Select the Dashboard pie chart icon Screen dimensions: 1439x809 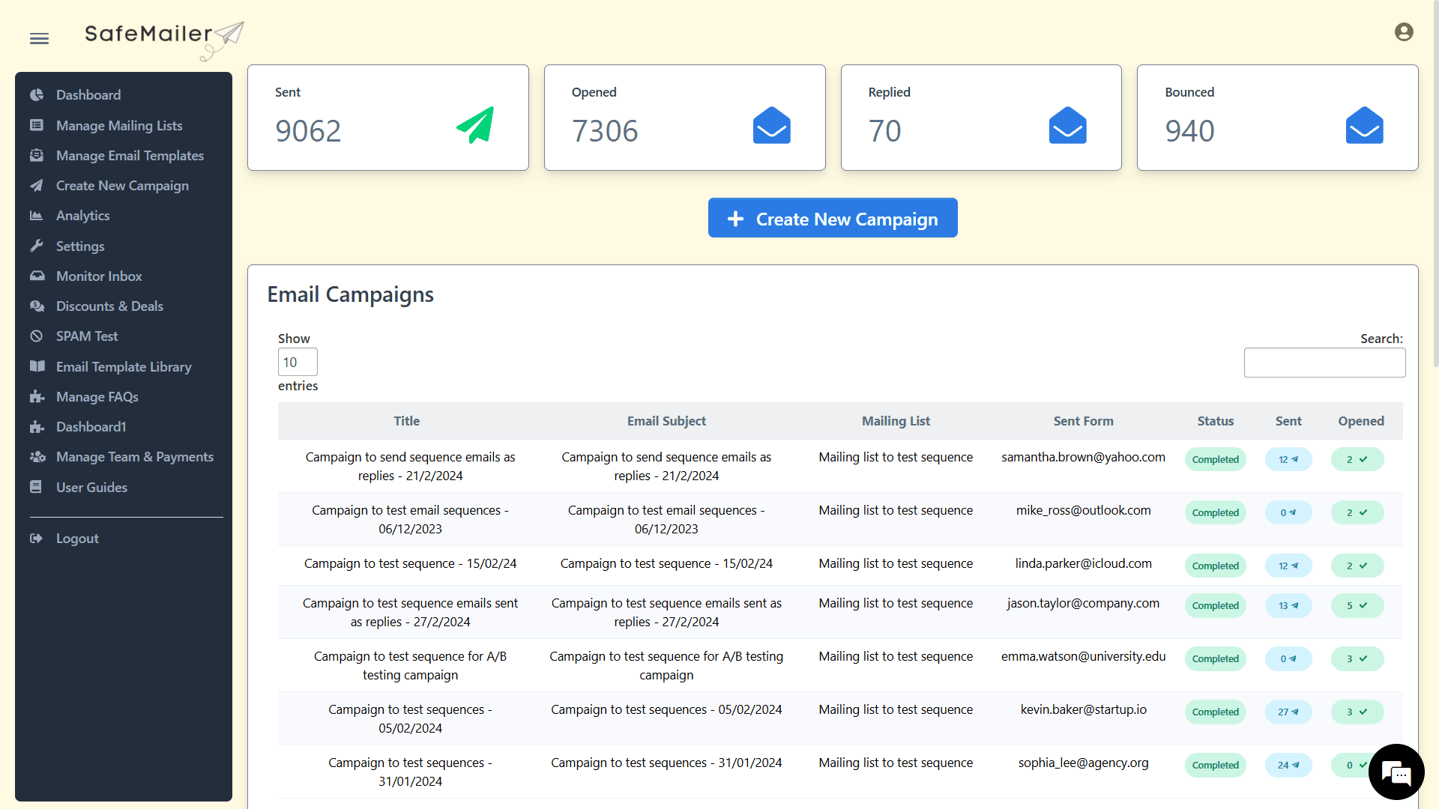pos(37,94)
